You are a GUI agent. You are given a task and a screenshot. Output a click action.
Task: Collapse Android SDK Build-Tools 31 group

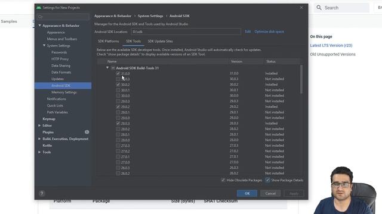107,68
